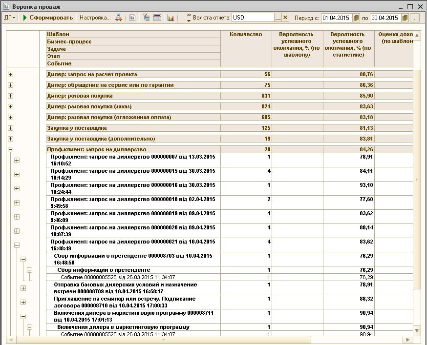Select statistic value 93,10

click(348, 188)
